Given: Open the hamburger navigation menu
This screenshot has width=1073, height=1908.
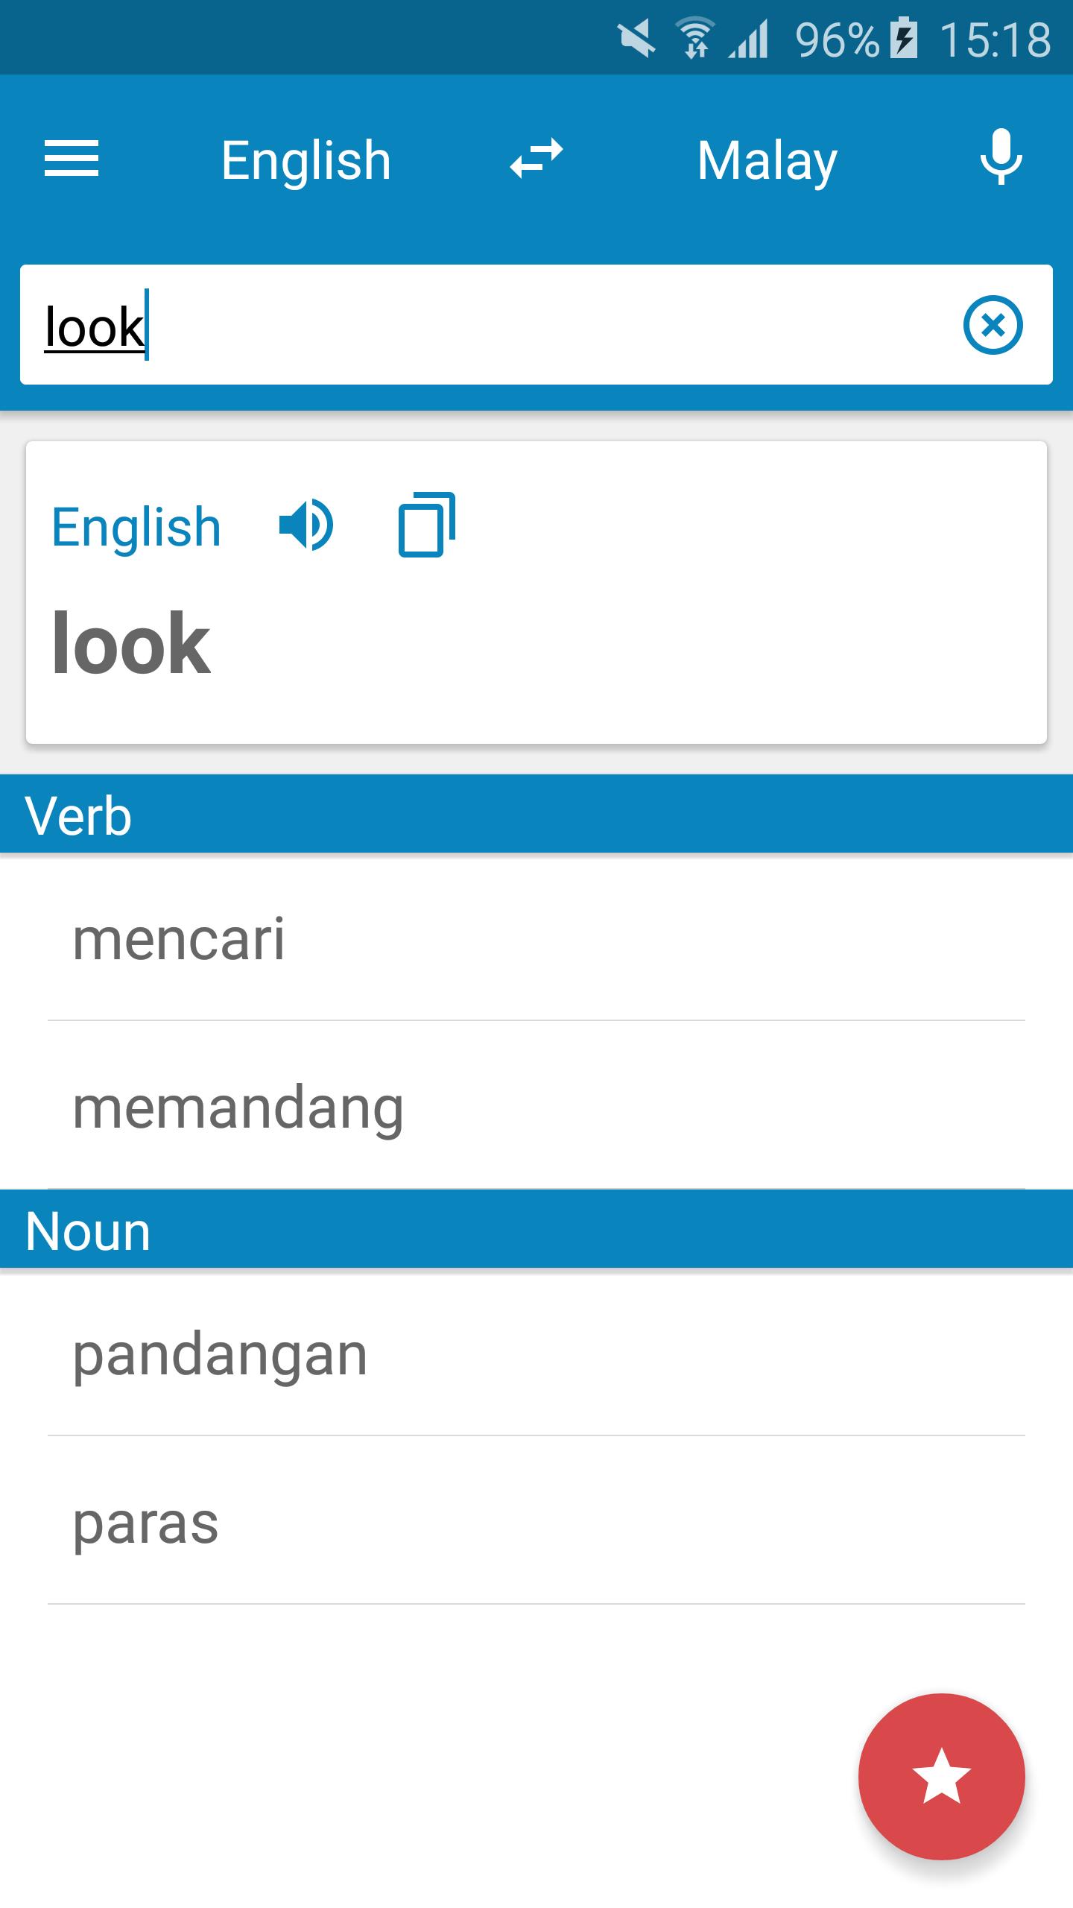Looking at the screenshot, I should pyautogui.click(x=72, y=159).
